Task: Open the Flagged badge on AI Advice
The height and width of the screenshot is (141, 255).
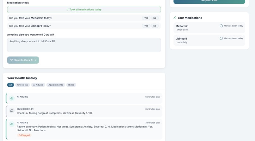Action: 24,135
